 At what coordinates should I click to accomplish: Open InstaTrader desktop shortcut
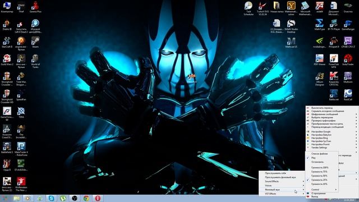(348, 60)
